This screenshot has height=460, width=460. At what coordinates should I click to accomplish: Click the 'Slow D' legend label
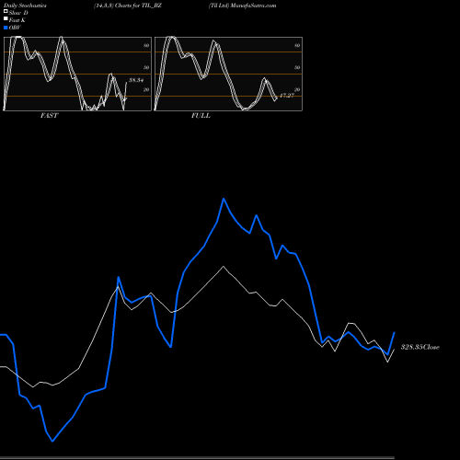[18, 13]
